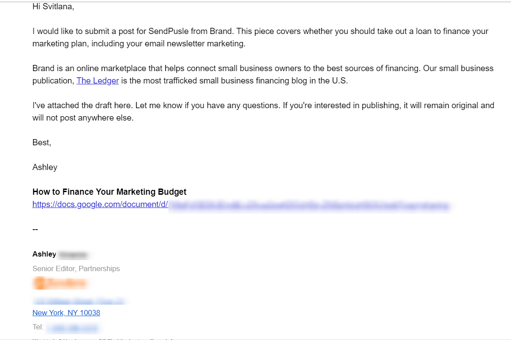
Task: Click the double-dash signature separator
Action: click(35, 230)
